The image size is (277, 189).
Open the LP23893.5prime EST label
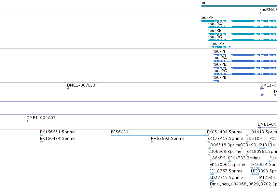[264, 171]
